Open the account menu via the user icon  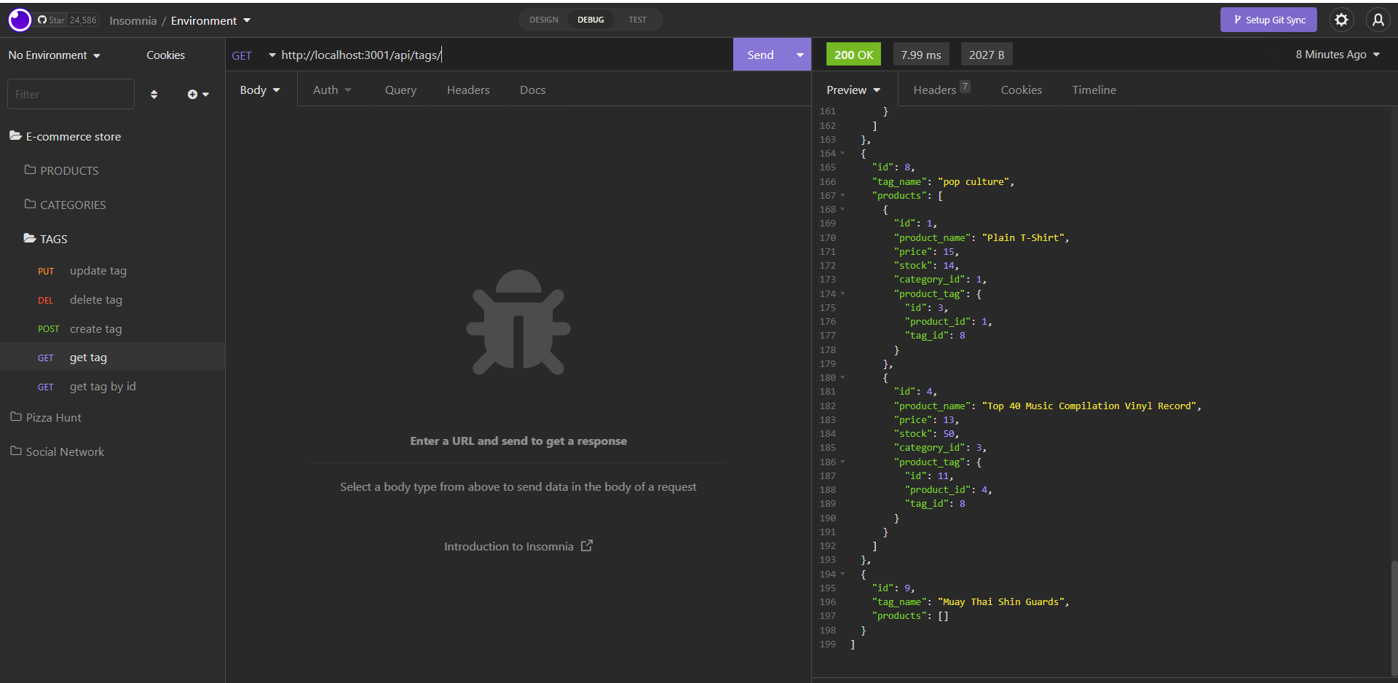point(1378,20)
